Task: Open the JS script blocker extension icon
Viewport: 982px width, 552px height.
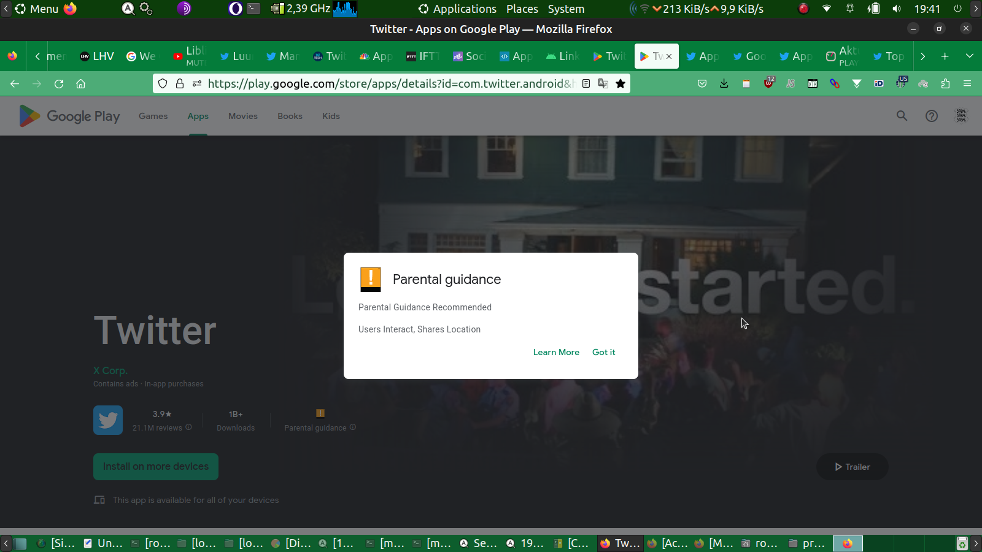Action: point(791,83)
